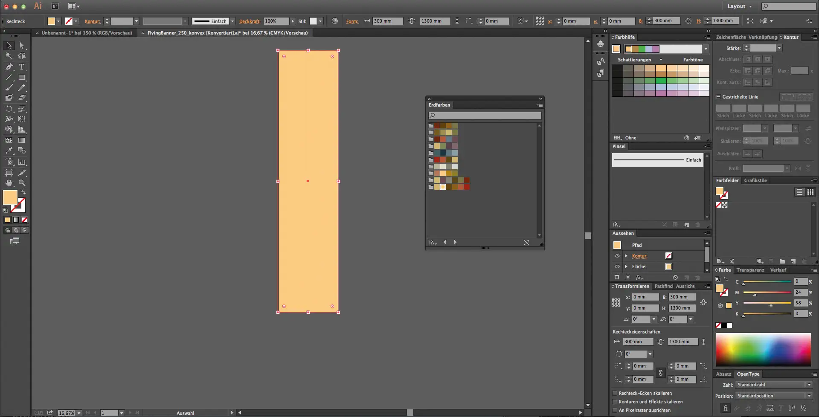Enable Rechteck-Ecken skalieren checkbox
The width and height of the screenshot is (819, 417).
click(615, 393)
